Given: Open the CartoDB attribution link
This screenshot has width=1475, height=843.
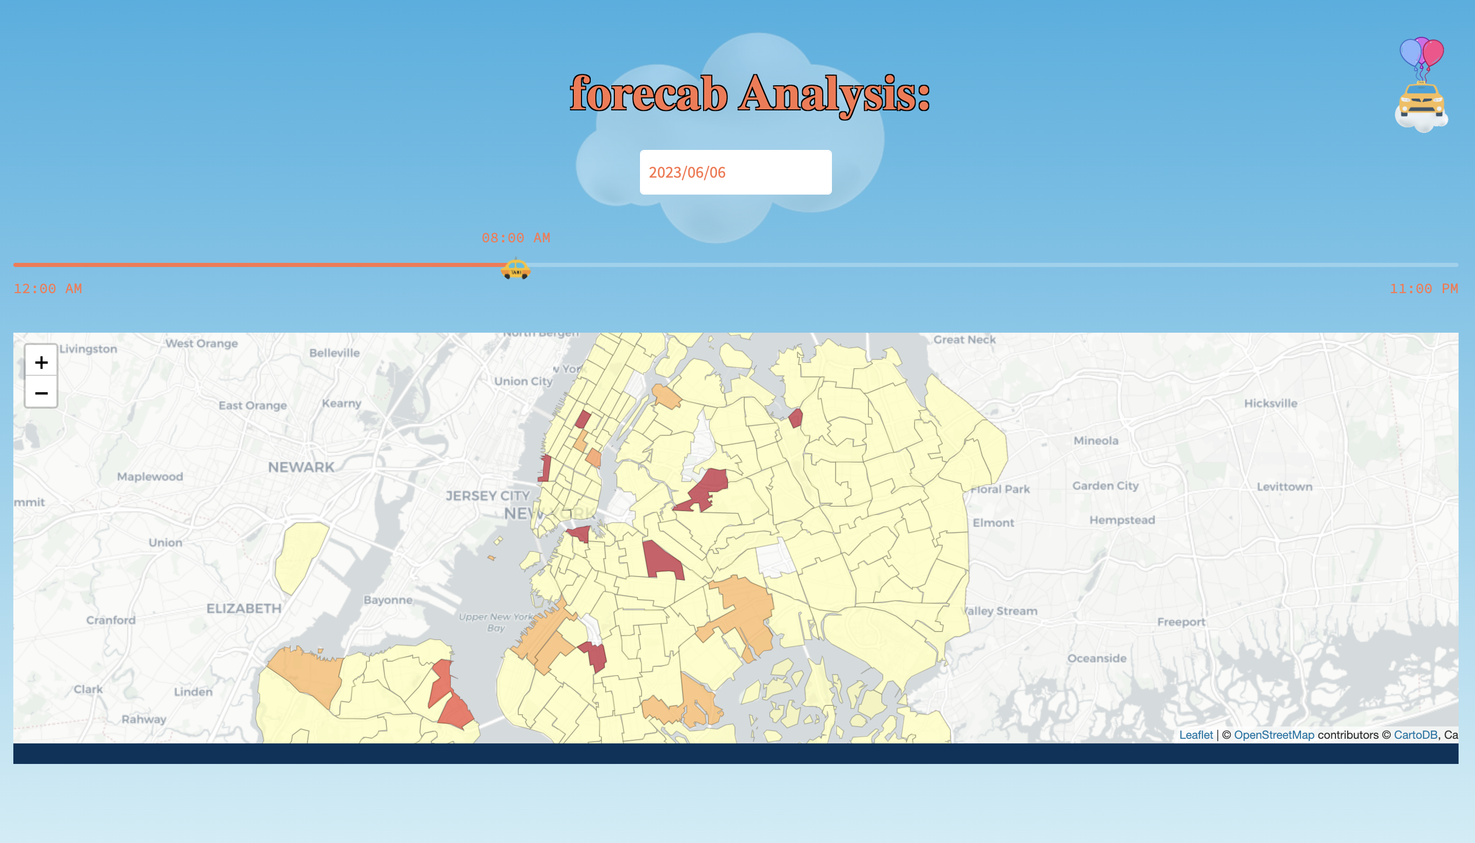Looking at the screenshot, I should point(1415,734).
